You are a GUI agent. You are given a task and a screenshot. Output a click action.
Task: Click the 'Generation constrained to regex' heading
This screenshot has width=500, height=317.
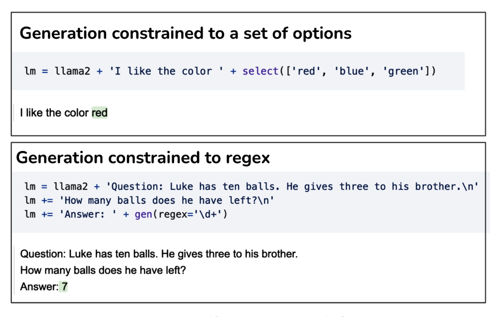coord(143,158)
